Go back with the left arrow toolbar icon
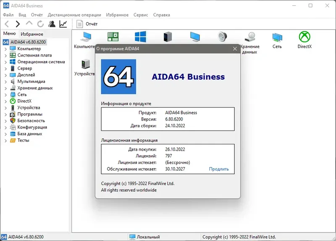This screenshot has height=241, width=336. click(7, 24)
